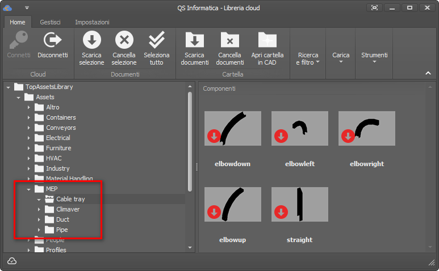
Task: Select the elbowup component thumbnail
Action: pos(233,204)
